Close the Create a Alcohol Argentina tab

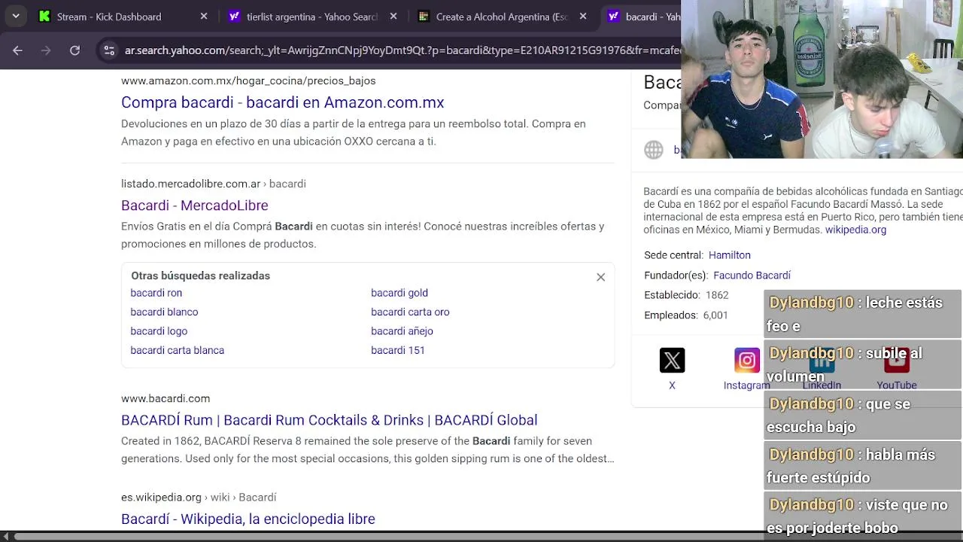pyautogui.click(x=583, y=16)
